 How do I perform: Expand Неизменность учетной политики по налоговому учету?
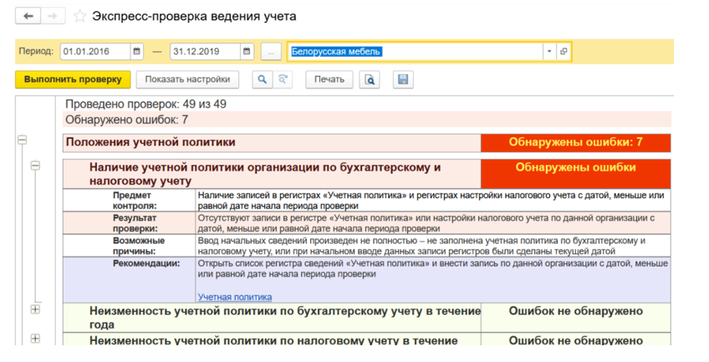point(35,339)
